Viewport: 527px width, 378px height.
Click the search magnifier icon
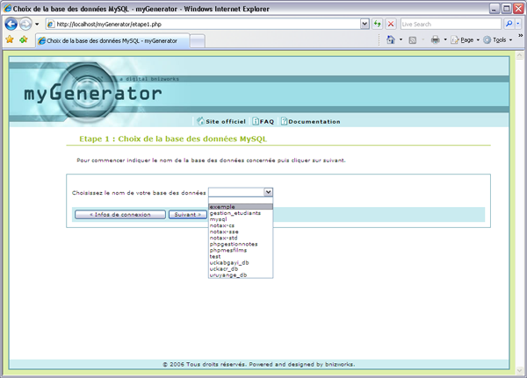[509, 24]
